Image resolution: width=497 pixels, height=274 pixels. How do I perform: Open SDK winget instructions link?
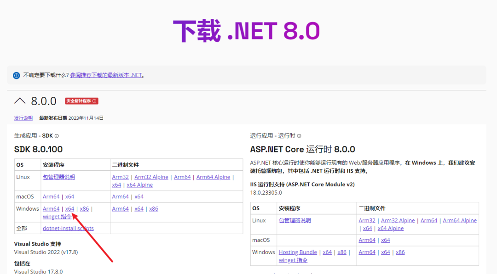coord(57,217)
